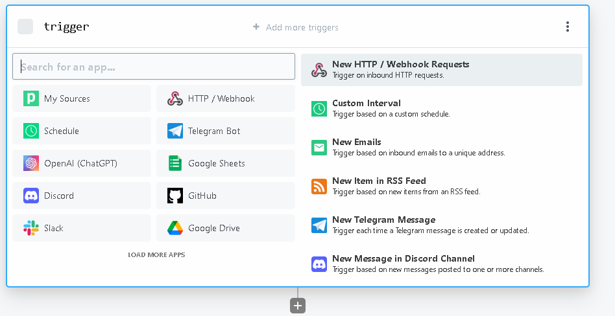Click the Slack logo icon
This screenshot has width=615, height=316.
(x=31, y=228)
